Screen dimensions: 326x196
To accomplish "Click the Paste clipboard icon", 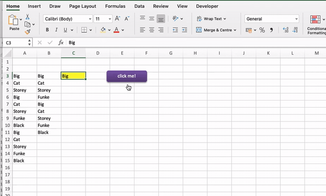I will [13, 20].
